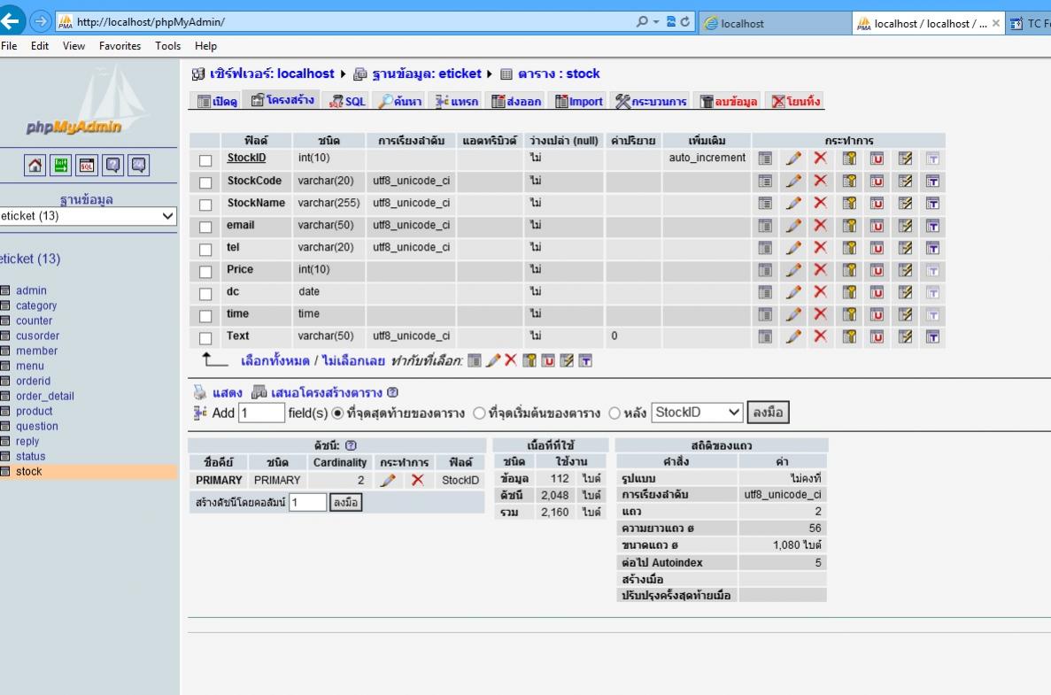Open the SQL query window icon
This screenshot has height=695, width=1051.
[87, 165]
